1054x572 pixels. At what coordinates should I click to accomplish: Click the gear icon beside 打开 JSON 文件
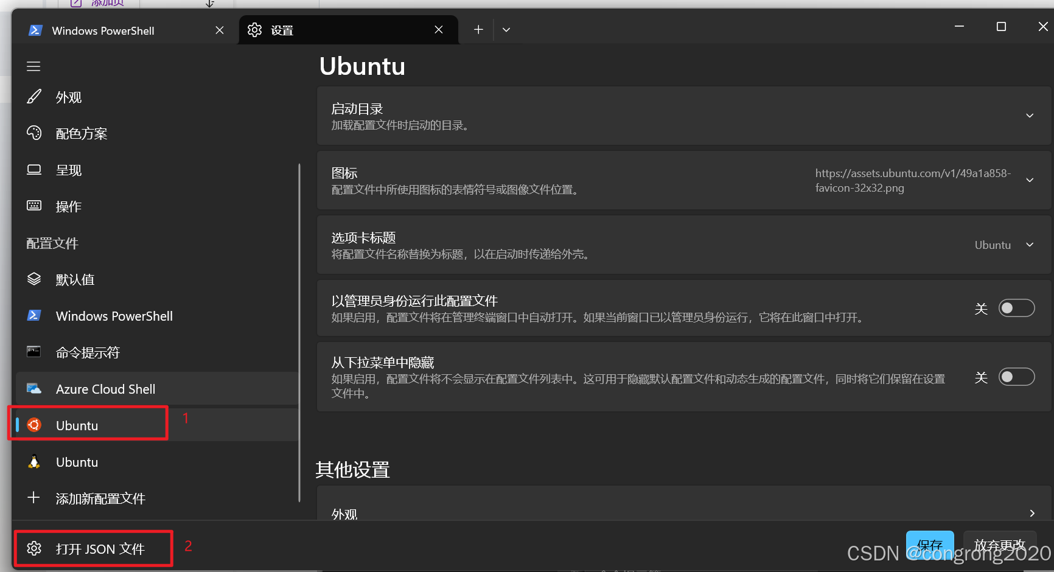tap(34, 548)
